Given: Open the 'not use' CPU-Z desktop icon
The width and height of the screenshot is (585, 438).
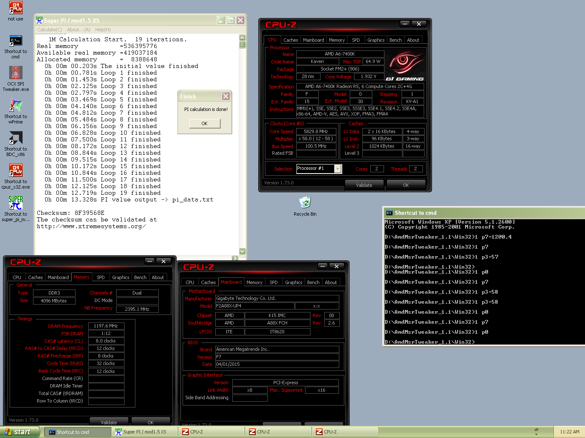Looking at the screenshot, I should pos(15,11).
